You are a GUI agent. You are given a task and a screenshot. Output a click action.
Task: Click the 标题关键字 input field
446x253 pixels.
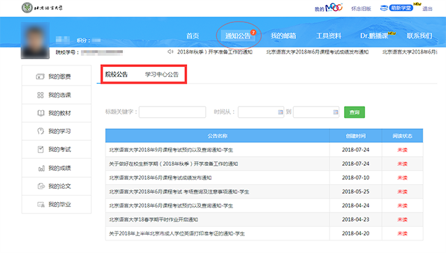(x=172, y=112)
